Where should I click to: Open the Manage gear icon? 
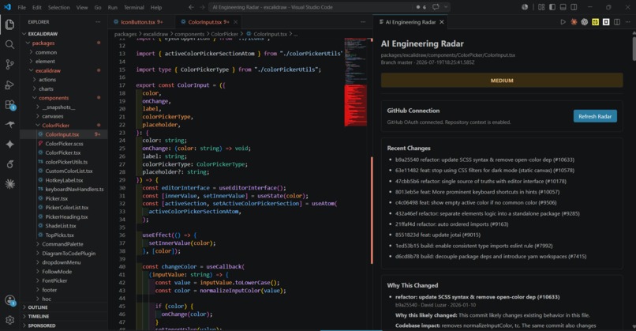pyautogui.click(x=9, y=320)
